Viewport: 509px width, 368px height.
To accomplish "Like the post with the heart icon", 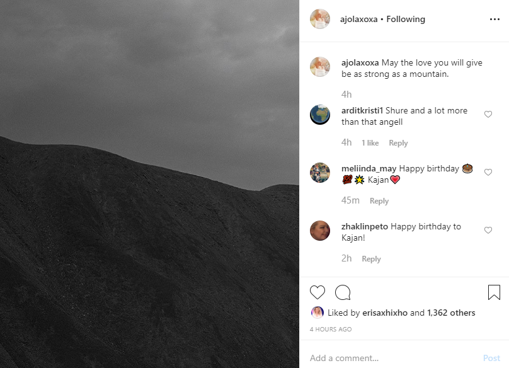I will pos(317,292).
